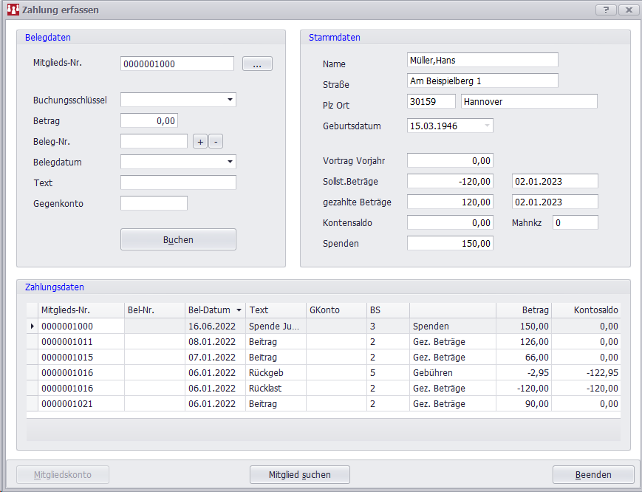
Task: Click the Mitglied suchen button
Action: [x=299, y=474]
